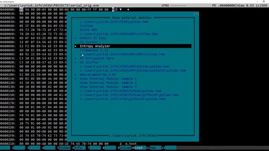Click the Hiew 8.53 version label
Image resolution: width=269 pixels, height=151 pixels.
252,5
